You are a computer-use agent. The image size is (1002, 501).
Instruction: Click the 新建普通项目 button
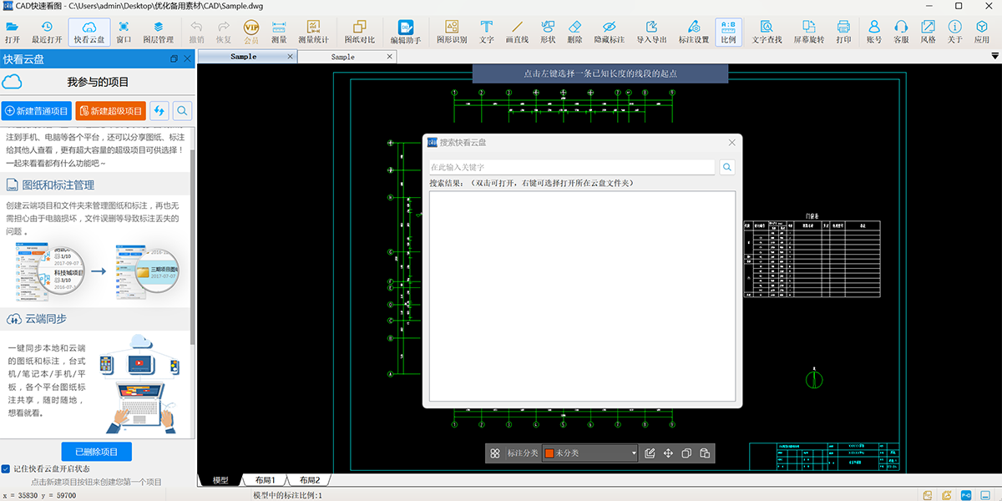(36, 111)
